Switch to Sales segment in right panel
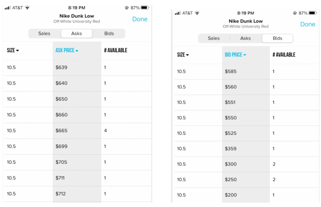Screen dimensions: 321x207 point(214,38)
